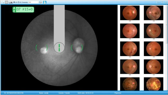Click the blue bracket icon in toolbar
Image resolution: width=168 pixels, height=95 pixels.
click(x=45, y=2)
